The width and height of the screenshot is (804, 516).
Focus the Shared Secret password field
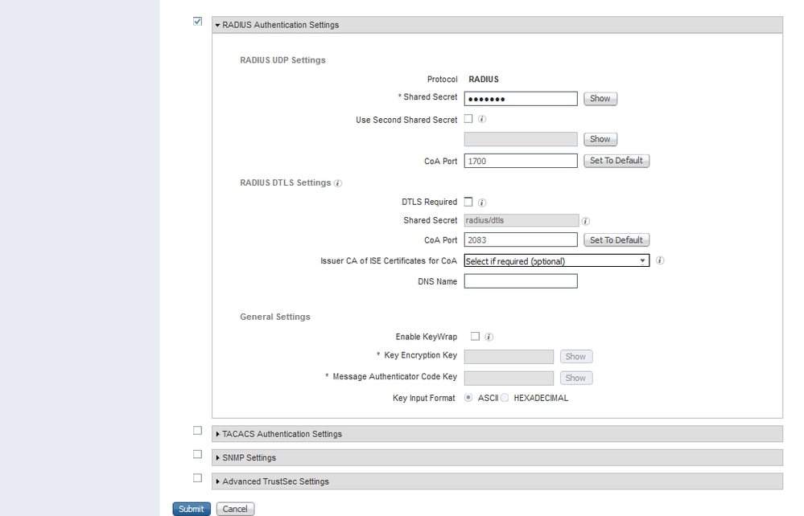(x=521, y=99)
